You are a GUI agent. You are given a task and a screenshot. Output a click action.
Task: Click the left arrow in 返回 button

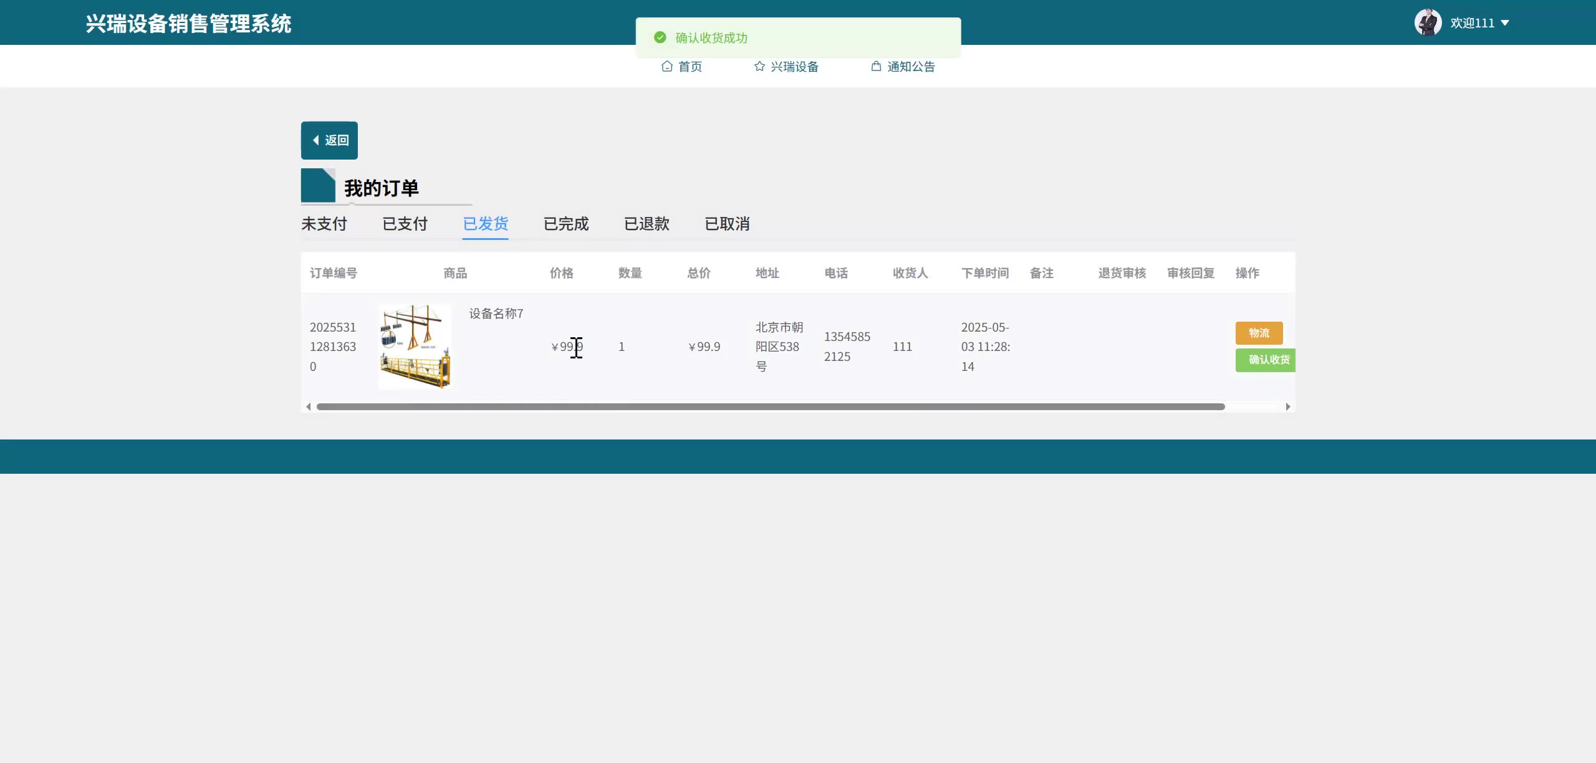coord(315,140)
